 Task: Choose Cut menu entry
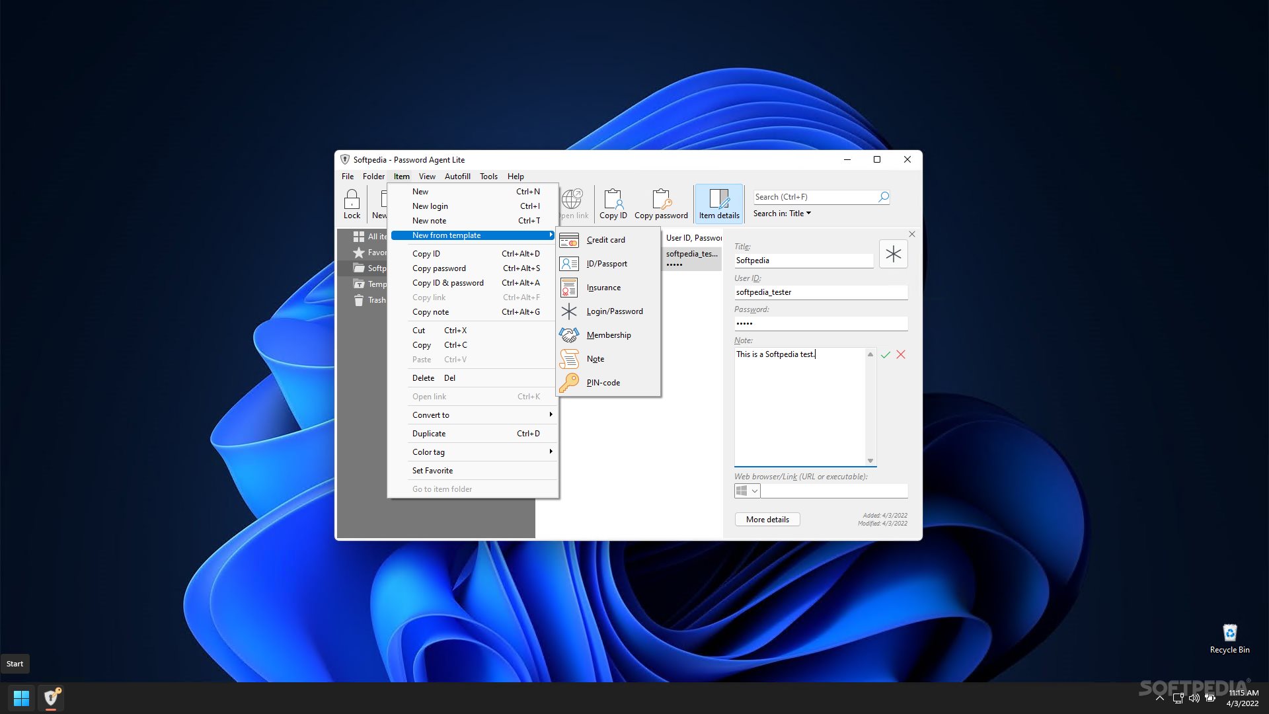tap(475, 331)
